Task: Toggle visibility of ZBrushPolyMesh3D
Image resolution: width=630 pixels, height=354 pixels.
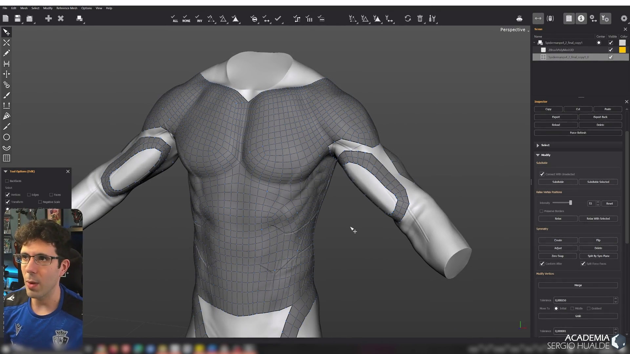Action: pos(611,50)
